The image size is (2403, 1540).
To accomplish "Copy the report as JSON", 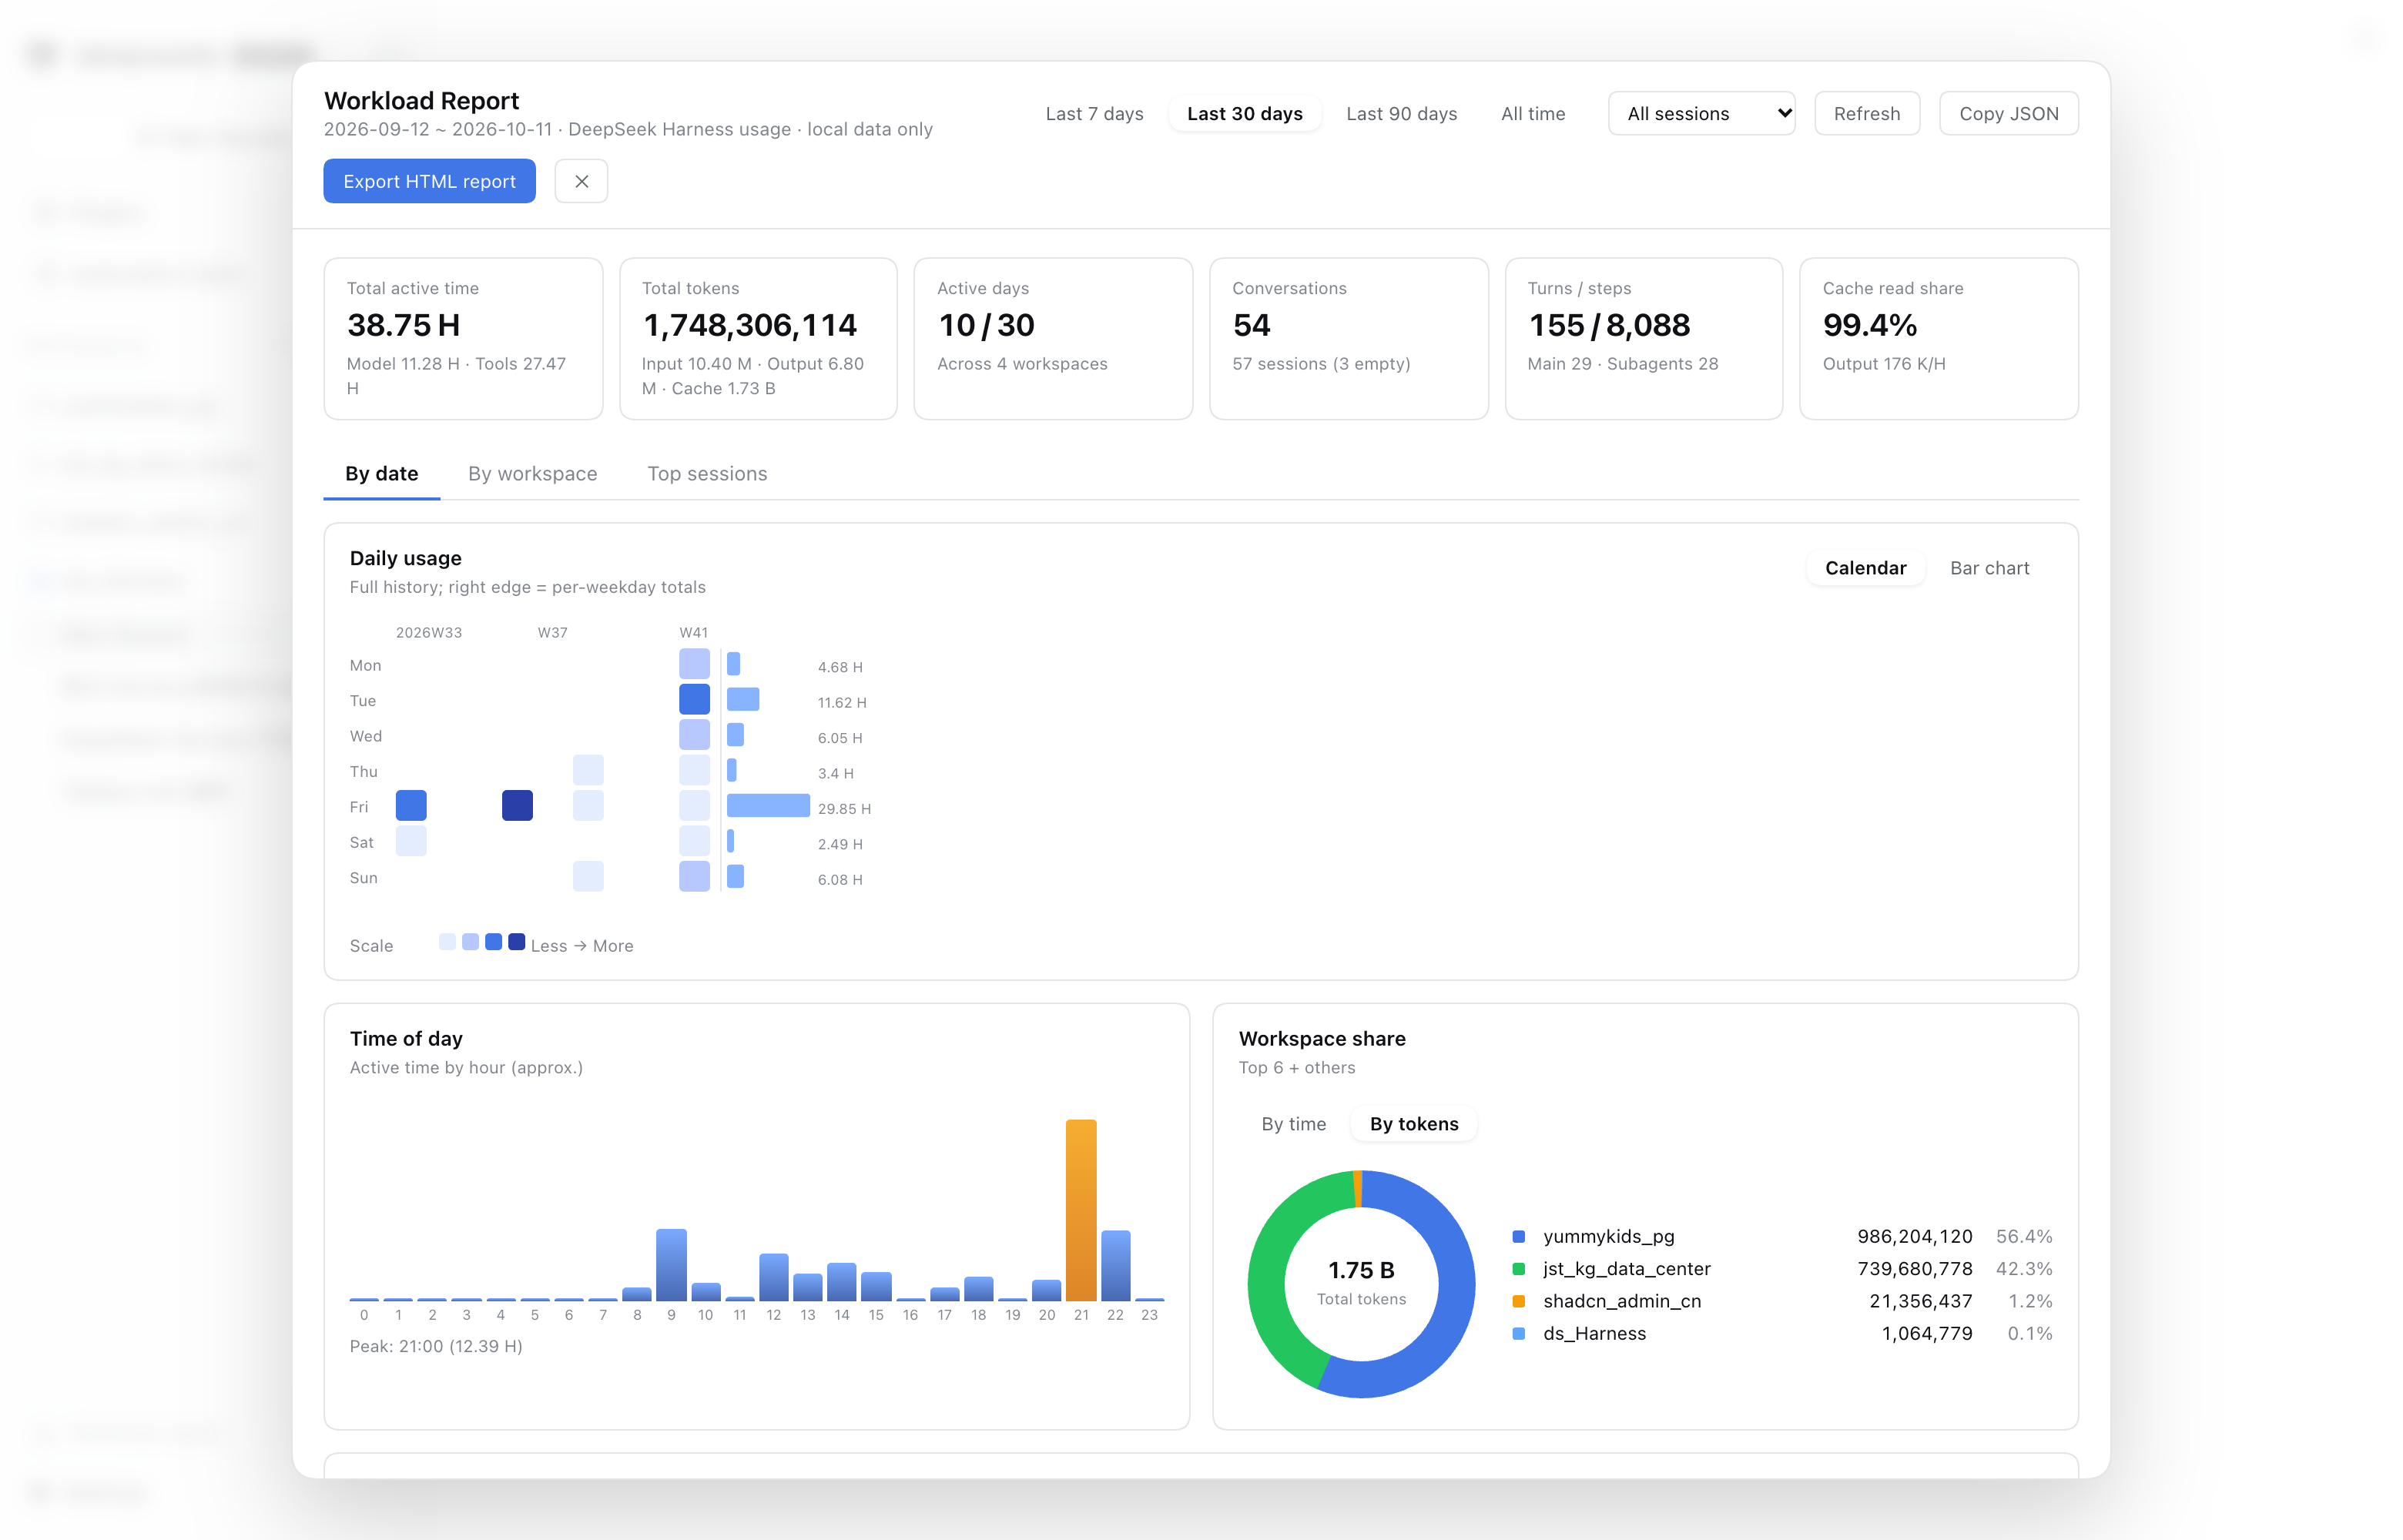I will pyautogui.click(x=2008, y=113).
